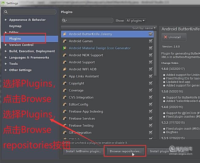Uncheck the Android Games plugin

[151, 41]
